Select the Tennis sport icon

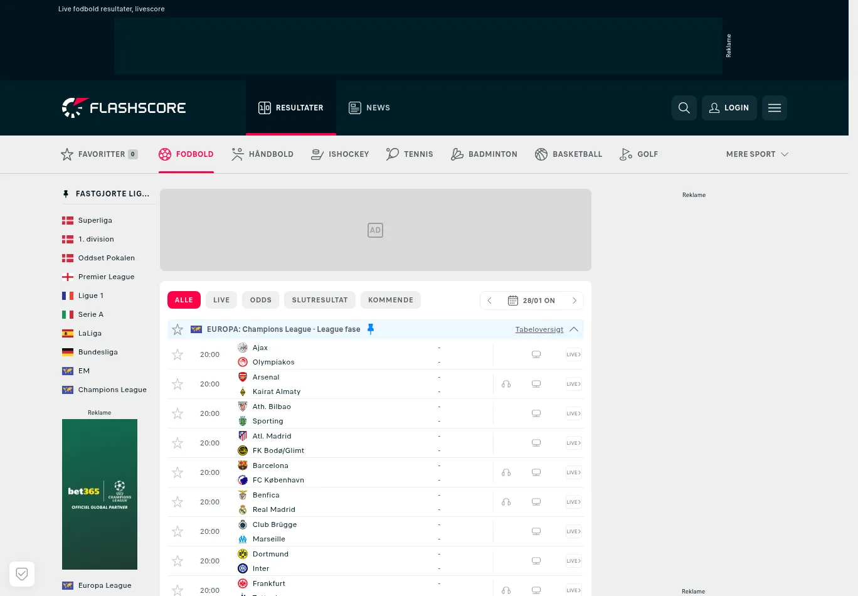click(x=392, y=154)
